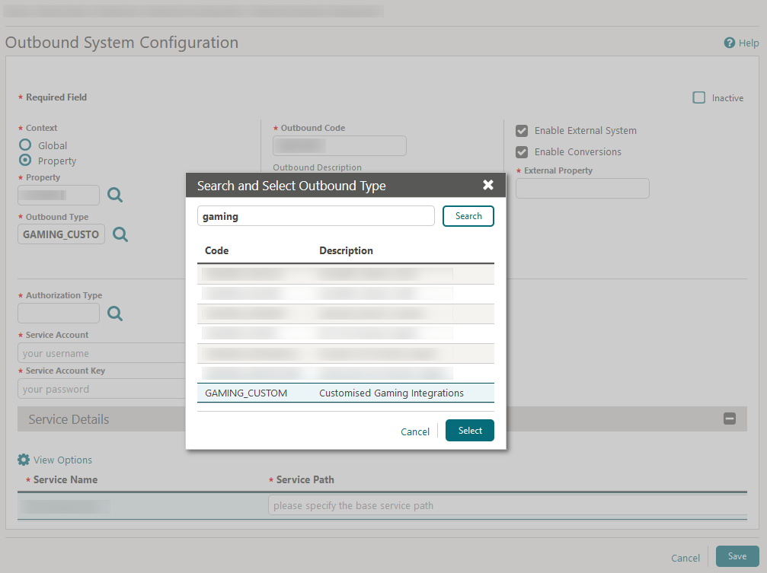Select the Global context radio button
The image size is (767, 573).
tap(24, 145)
